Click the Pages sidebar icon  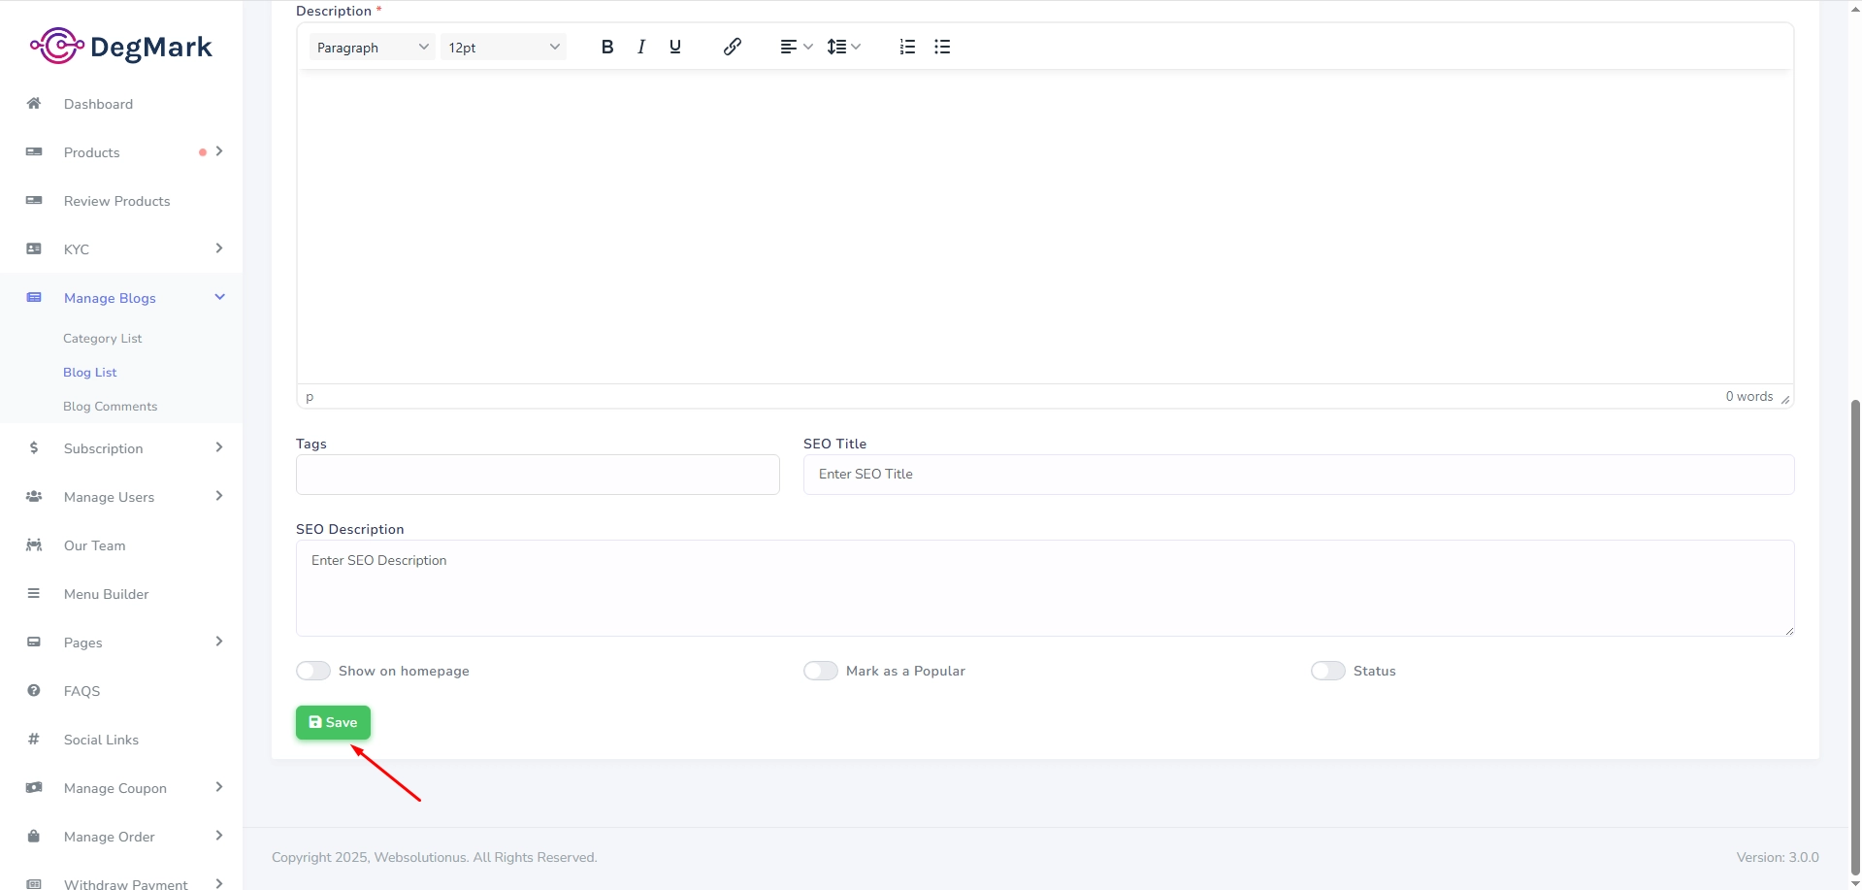tap(34, 642)
